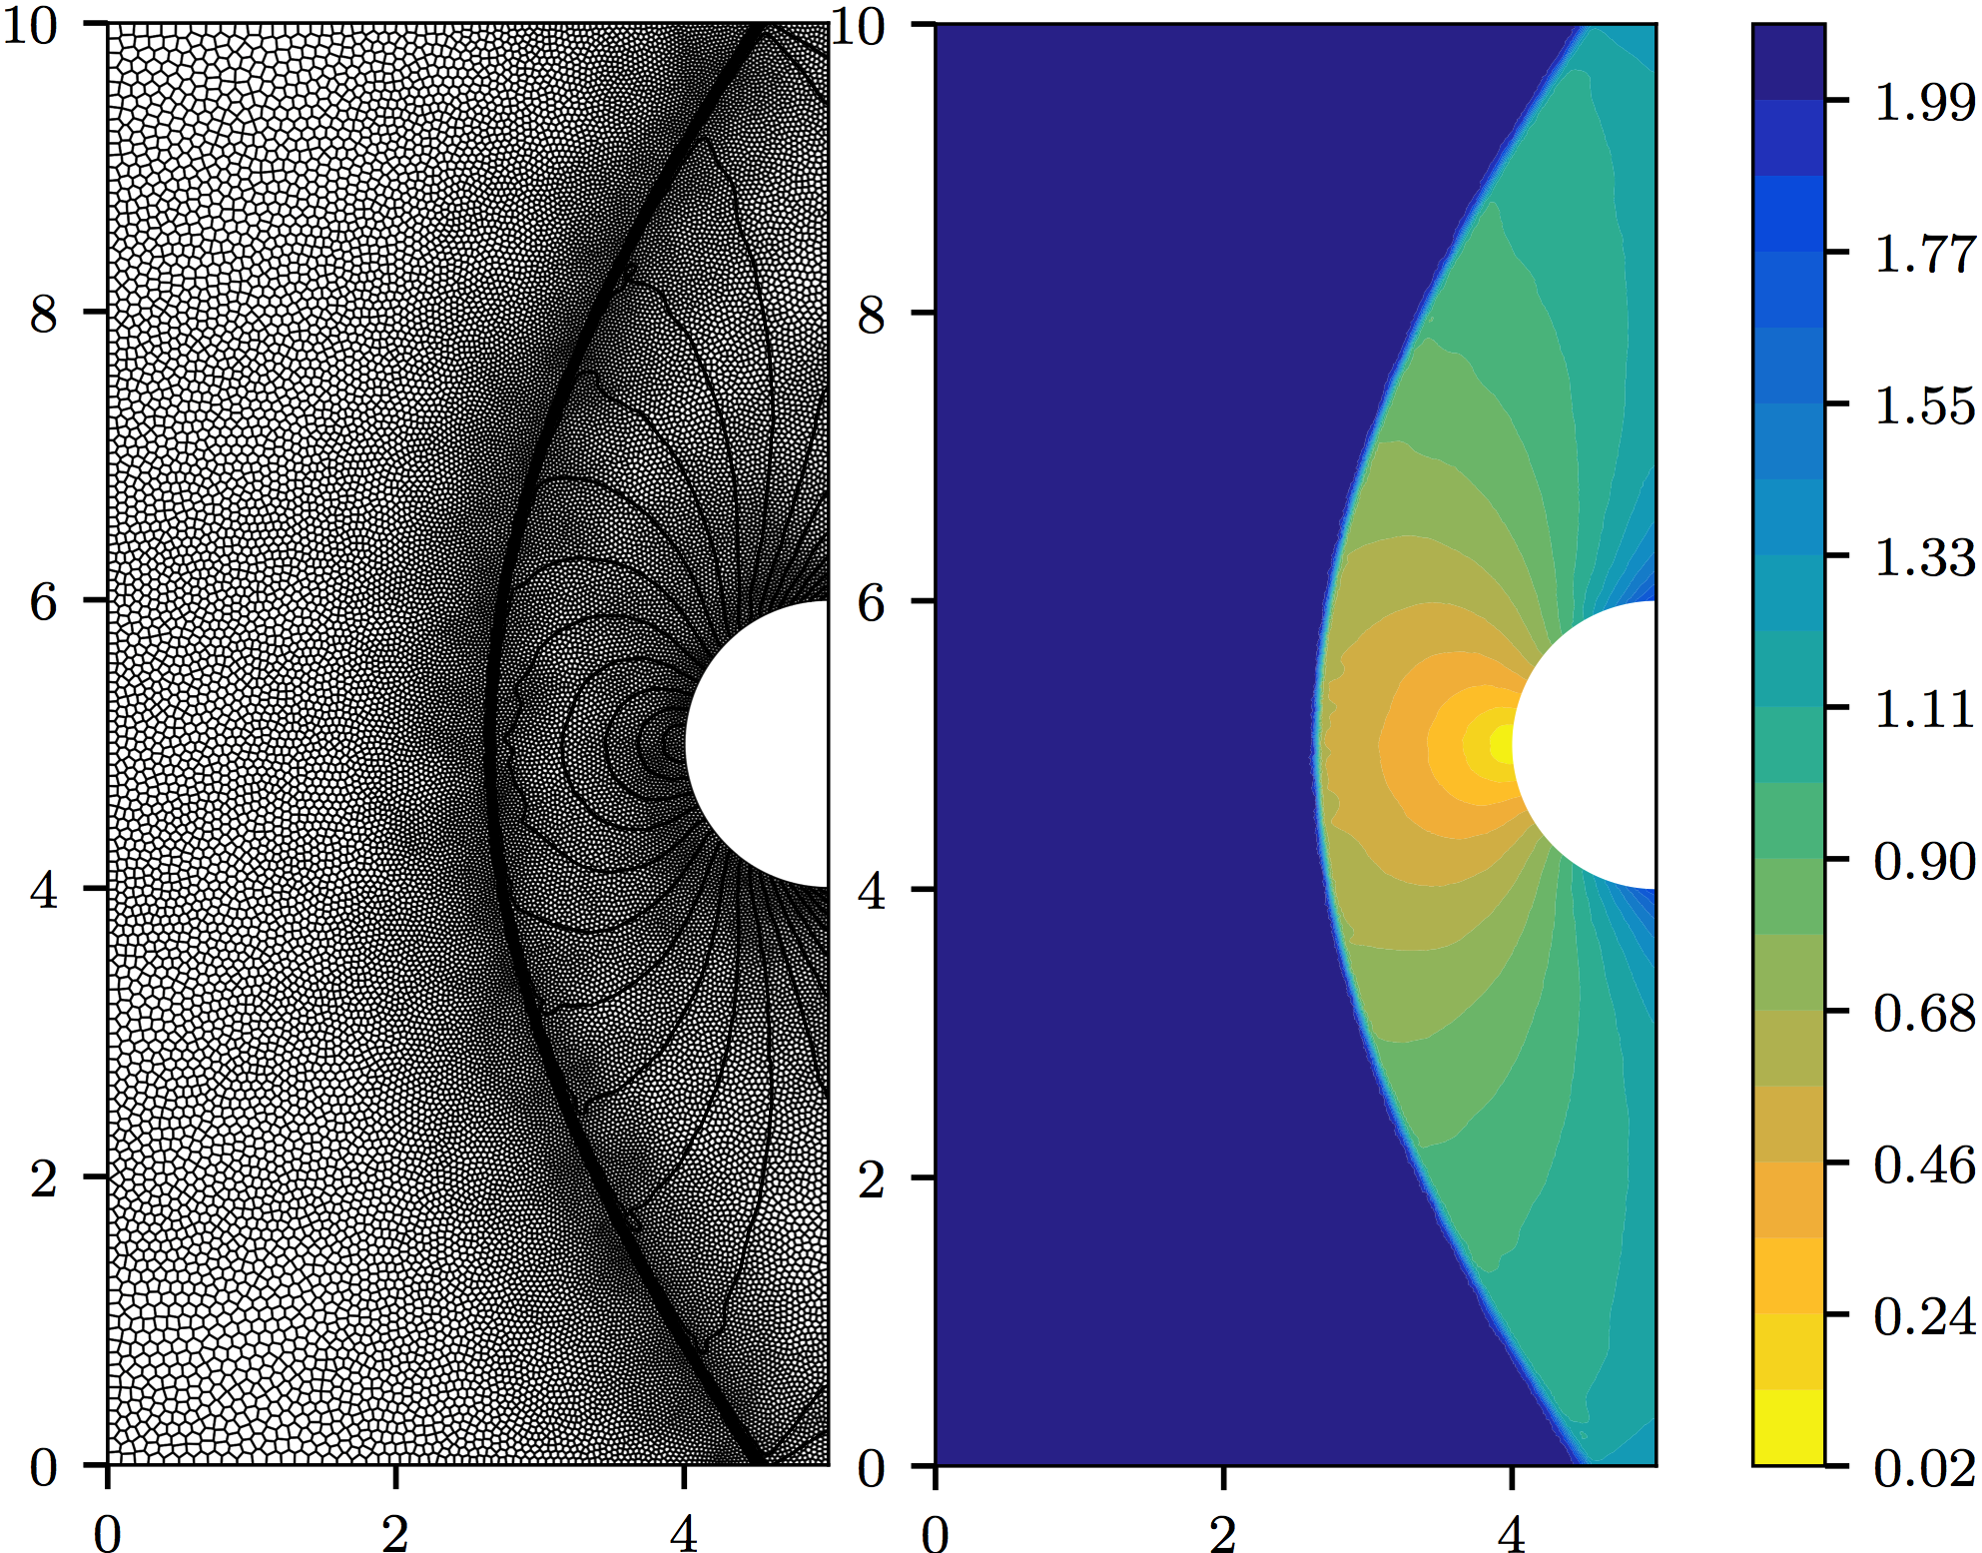The height and width of the screenshot is (1553, 1982).
Task: Click the y-axis label 6 of mesh plot
Action: pos(44,602)
